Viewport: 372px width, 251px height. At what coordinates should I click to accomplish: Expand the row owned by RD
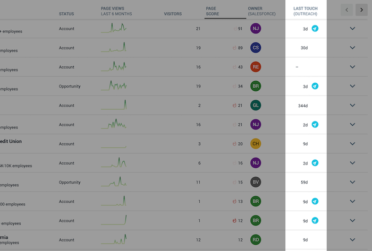pos(352,240)
